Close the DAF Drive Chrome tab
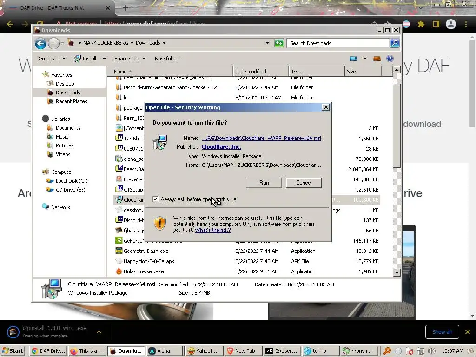This screenshot has width=476, height=357. pyautogui.click(x=107, y=8)
